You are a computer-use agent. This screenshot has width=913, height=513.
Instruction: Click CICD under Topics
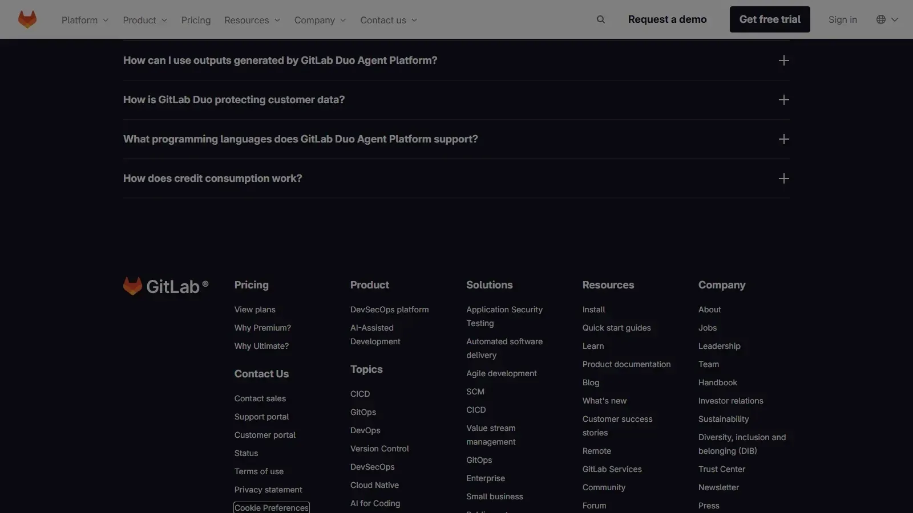point(360,394)
